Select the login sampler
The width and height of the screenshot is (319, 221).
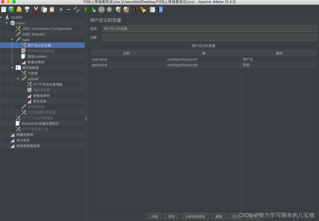[x=26, y=40]
